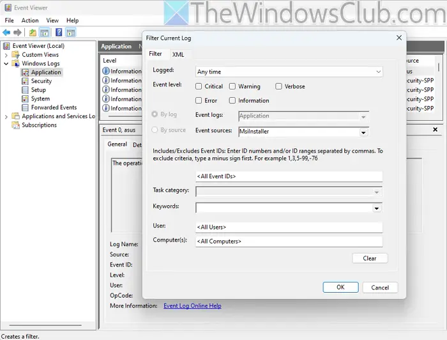Open the Logged time dropdown
The width and height of the screenshot is (447, 340).
pos(289,72)
